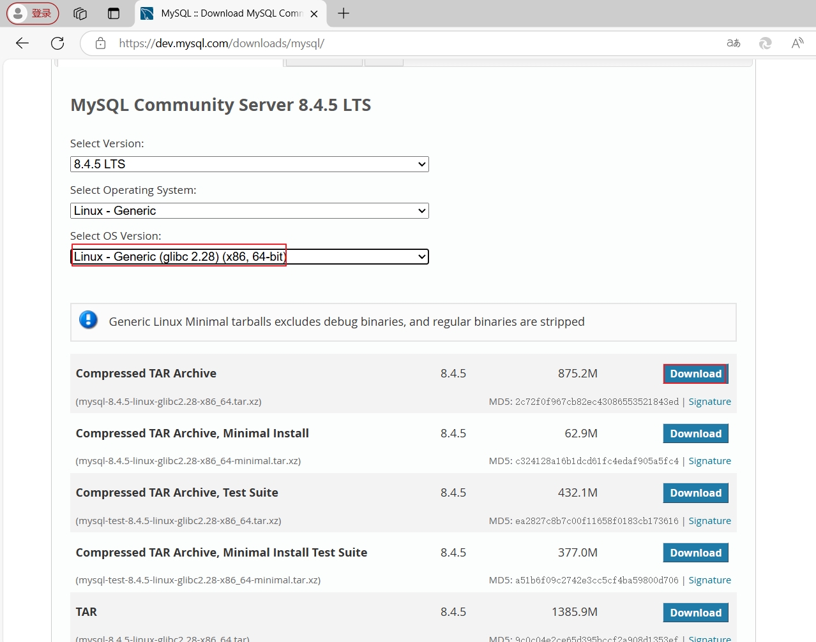This screenshot has height=642, width=816.
Task: Open the Select Version dropdown
Action: (x=250, y=164)
